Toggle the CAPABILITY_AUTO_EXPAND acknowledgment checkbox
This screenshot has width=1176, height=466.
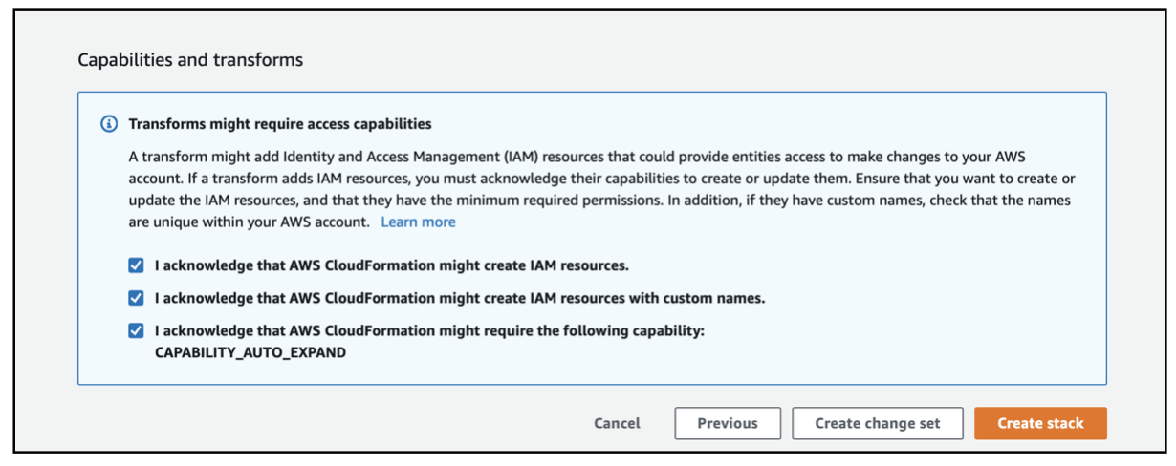coord(136,330)
